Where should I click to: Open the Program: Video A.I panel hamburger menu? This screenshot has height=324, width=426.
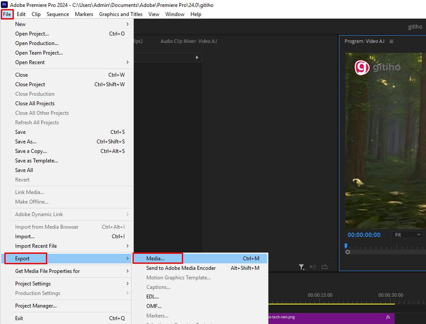tap(392, 41)
